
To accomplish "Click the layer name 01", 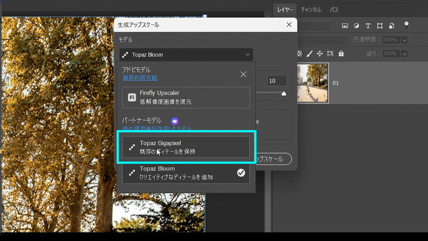I will 335,83.
